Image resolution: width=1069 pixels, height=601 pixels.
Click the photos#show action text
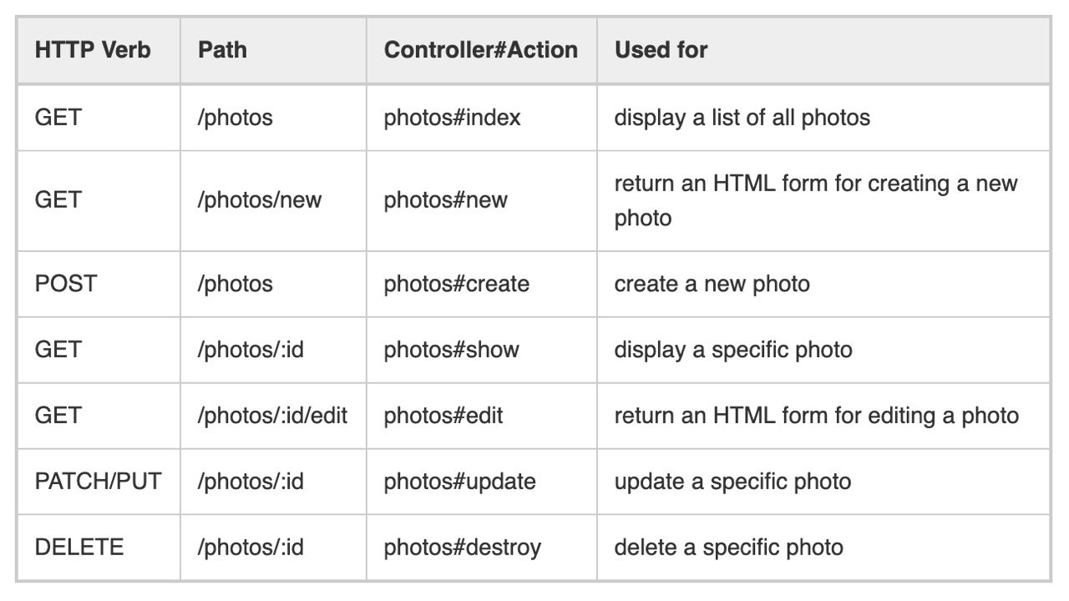451,349
